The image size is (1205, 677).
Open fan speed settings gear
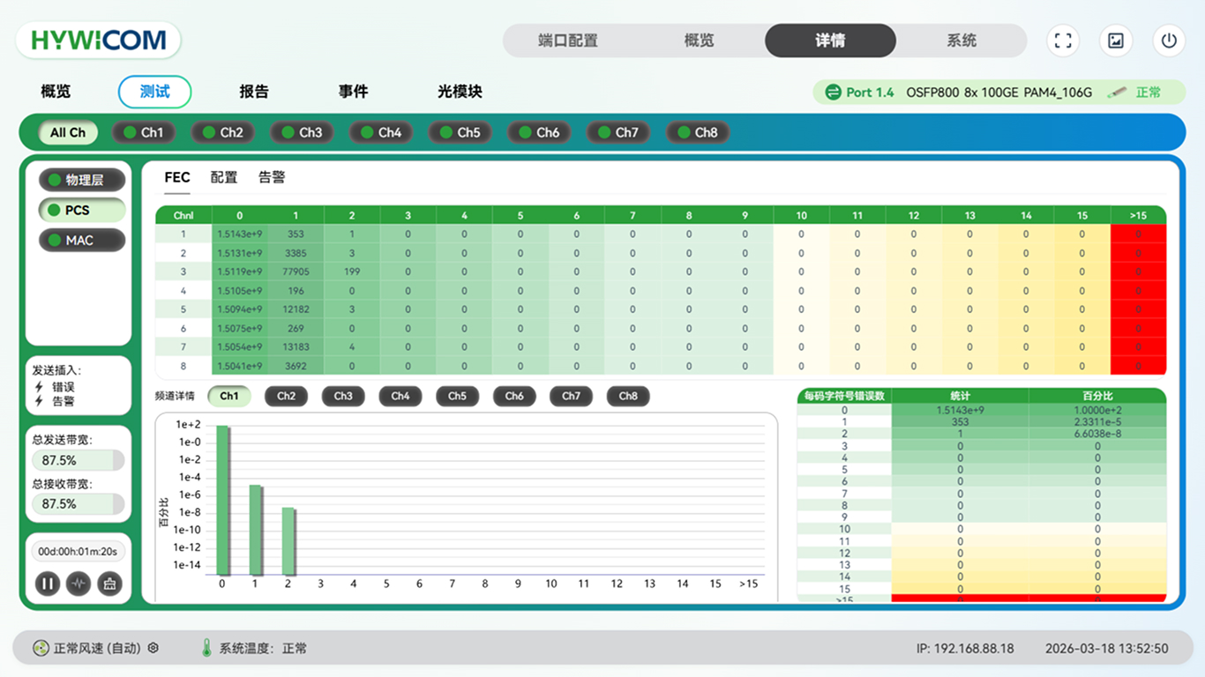tap(153, 648)
